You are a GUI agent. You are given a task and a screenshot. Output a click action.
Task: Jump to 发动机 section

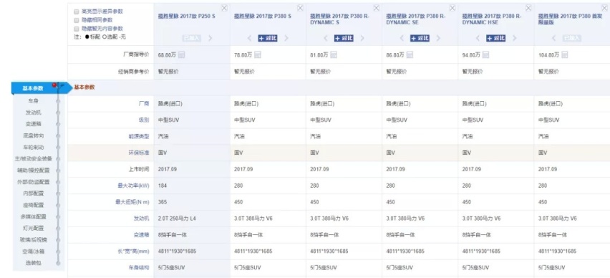coord(33,112)
